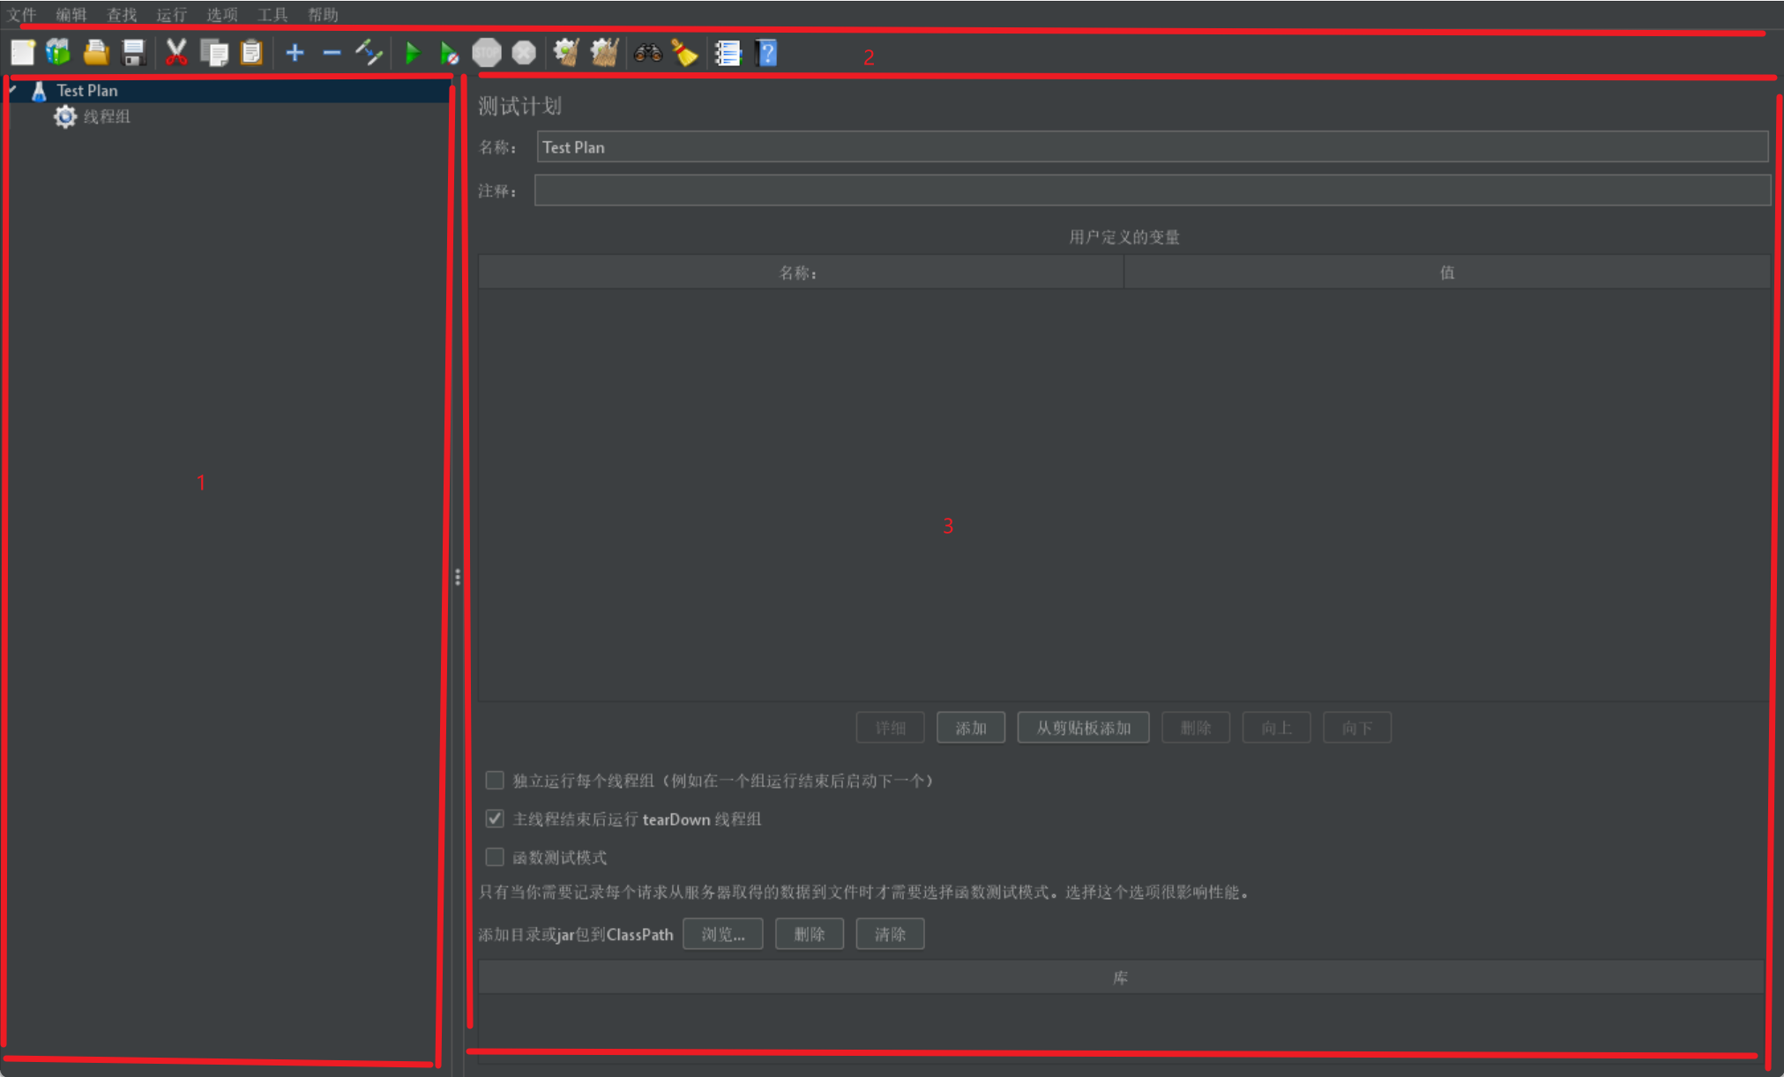
Task: Open the 文件 menu
Action: pos(22,14)
